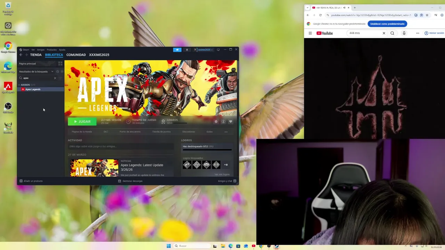Clear the apex search with X
The width and height of the screenshot is (445, 250).
[x=55, y=78]
